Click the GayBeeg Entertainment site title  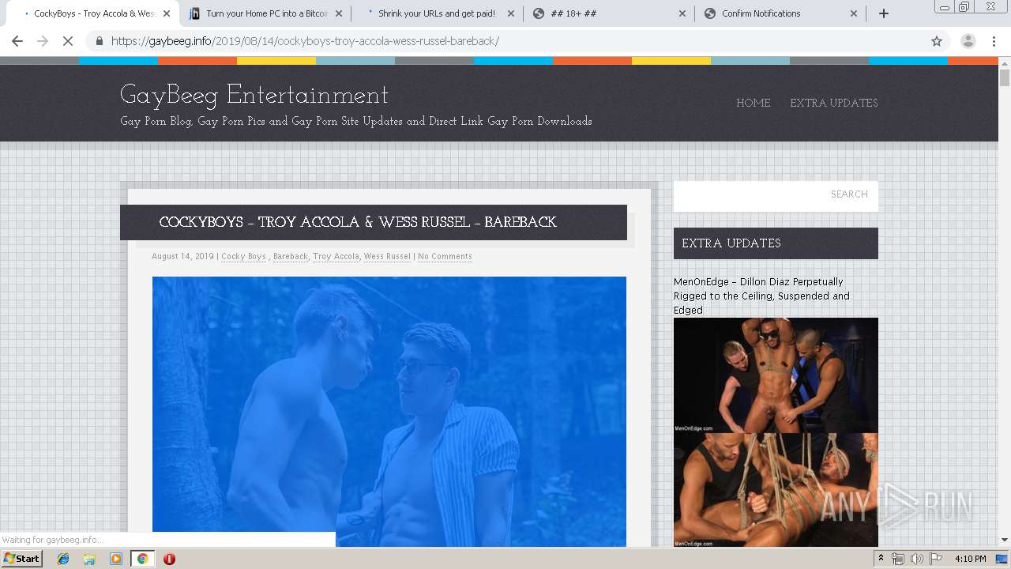(254, 96)
